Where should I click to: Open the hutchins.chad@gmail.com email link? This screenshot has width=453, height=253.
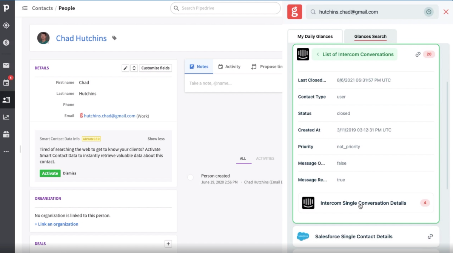coord(109,116)
